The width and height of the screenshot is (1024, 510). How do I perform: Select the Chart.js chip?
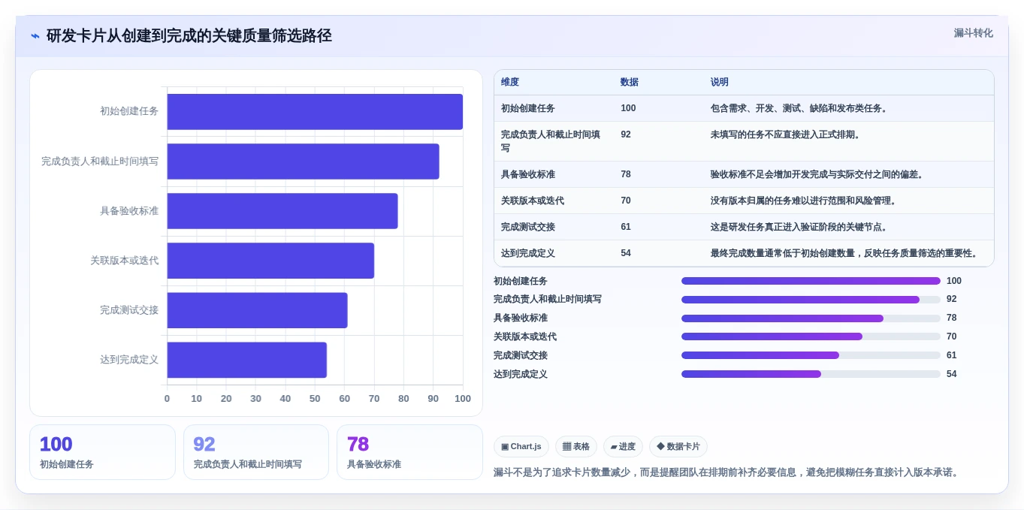pyautogui.click(x=521, y=447)
